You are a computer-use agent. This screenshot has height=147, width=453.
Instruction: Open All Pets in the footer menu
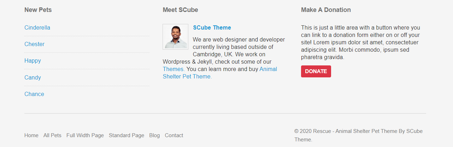click(52, 135)
